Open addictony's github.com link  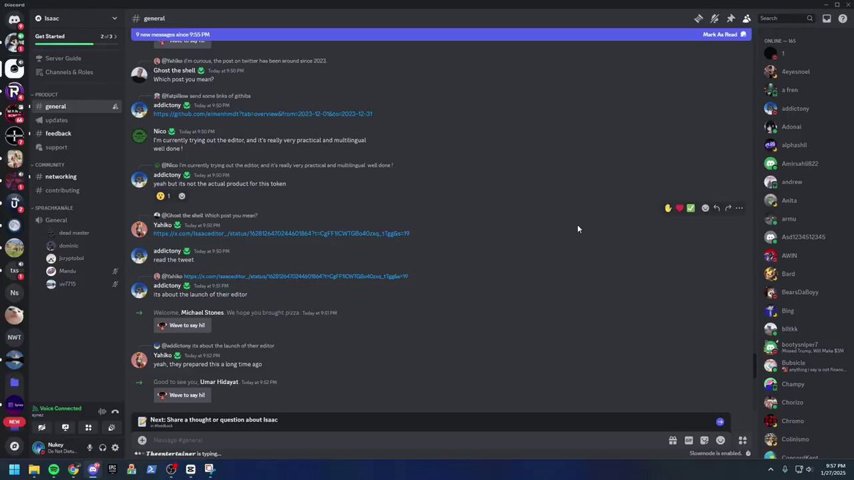[263, 114]
